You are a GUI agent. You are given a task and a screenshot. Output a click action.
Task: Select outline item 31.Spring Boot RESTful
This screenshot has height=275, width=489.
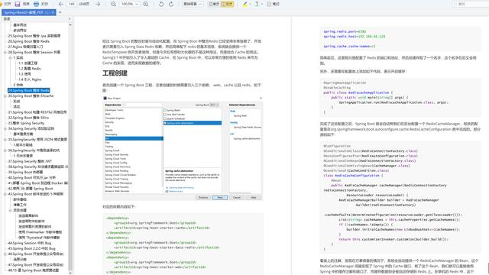(37, 112)
